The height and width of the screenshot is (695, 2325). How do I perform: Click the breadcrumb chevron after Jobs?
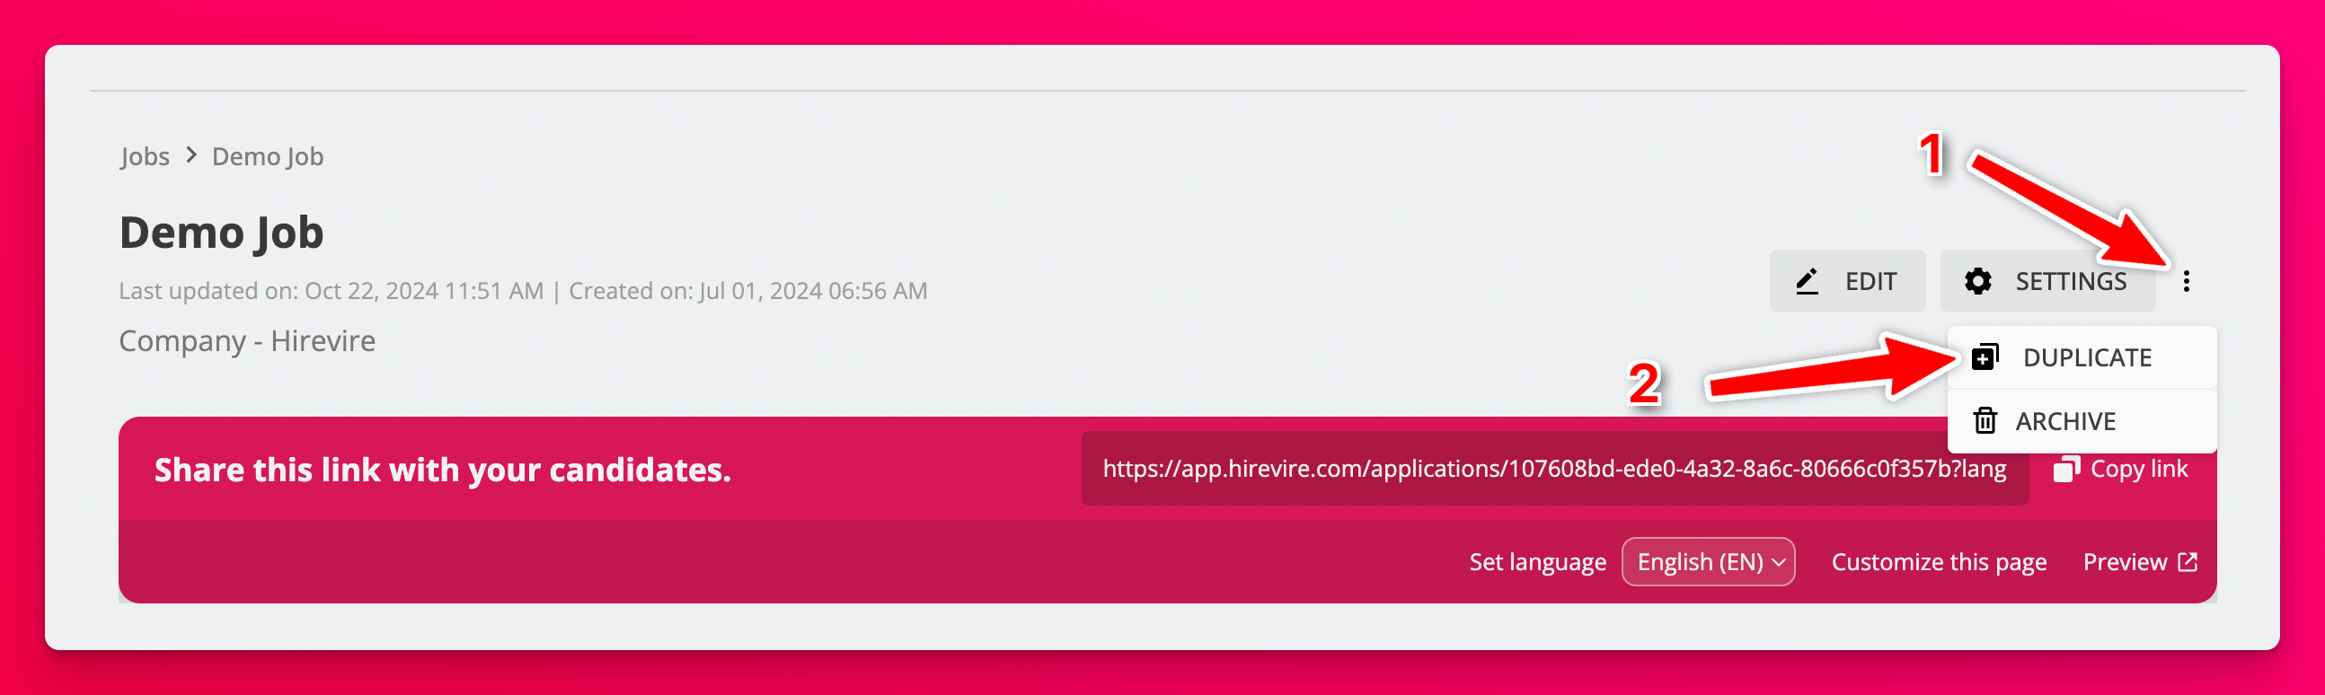pyautogui.click(x=190, y=155)
